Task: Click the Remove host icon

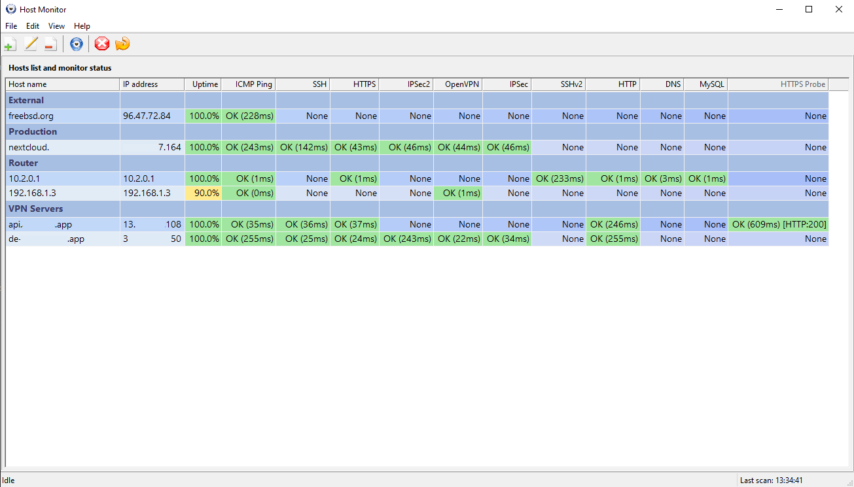Action: [x=50, y=44]
